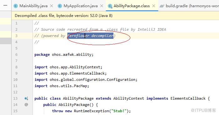The width and height of the screenshot is (219, 115).
Task: Click the import ohos.global.configuration.Configuration line
Action: (x=86, y=80)
